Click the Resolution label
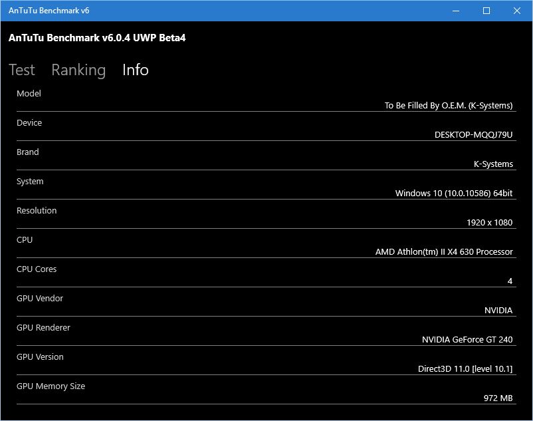The image size is (533, 421). [37, 210]
